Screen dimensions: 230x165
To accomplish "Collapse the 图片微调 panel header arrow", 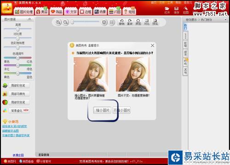I will coord(29,19).
